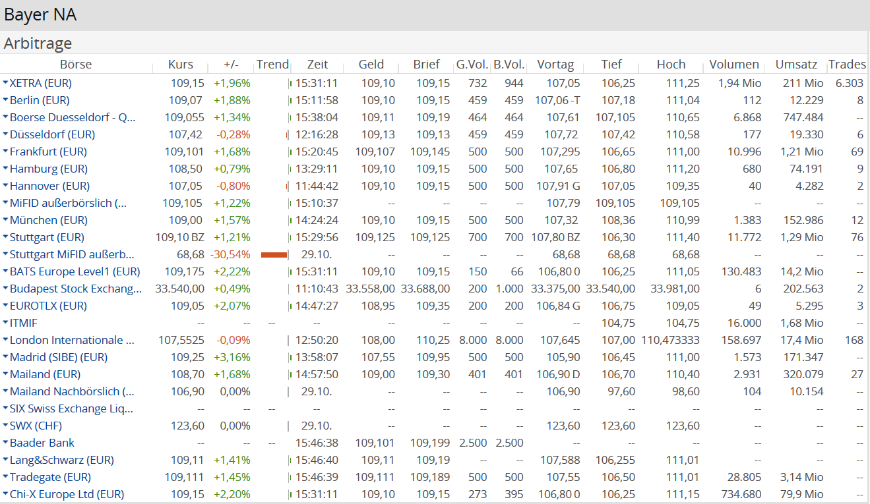Click the arrow icon next to SWX (CHF)
Screen dimensions: 870x504
point(5,426)
